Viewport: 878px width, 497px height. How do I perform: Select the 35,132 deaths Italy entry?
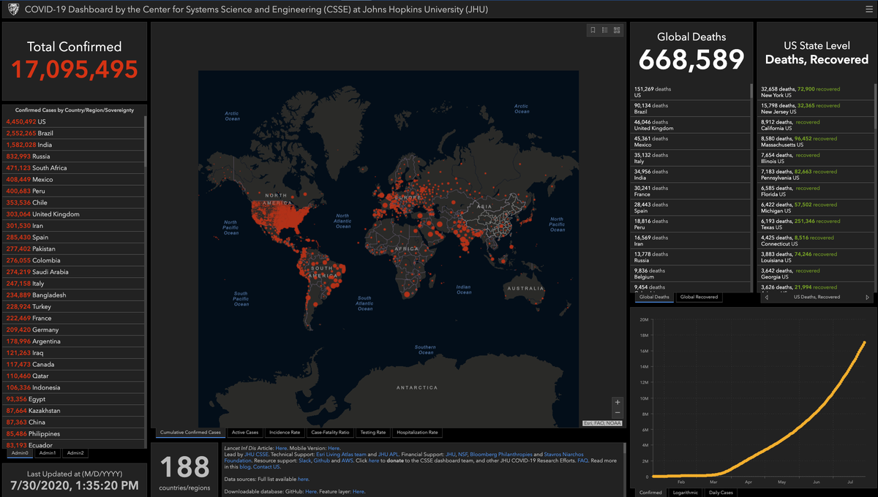(x=691, y=159)
